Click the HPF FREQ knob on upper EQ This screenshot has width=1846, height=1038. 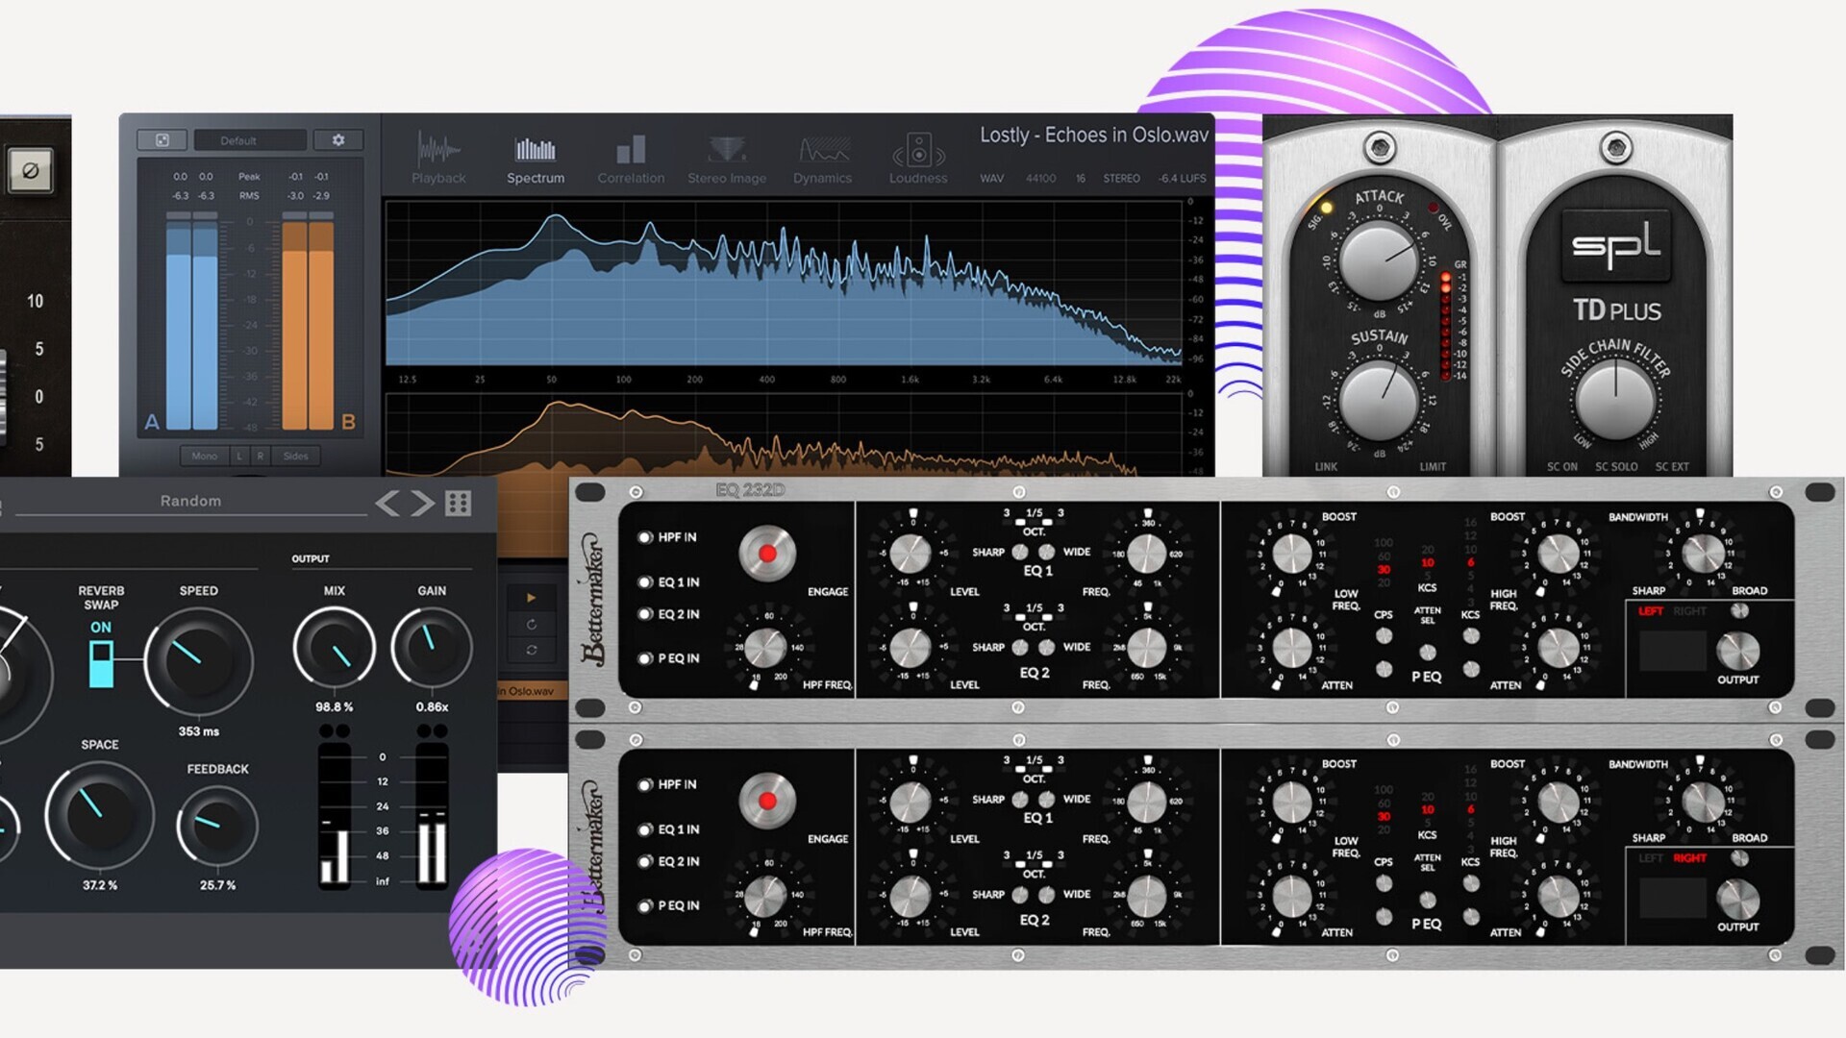(x=766, y=648)
